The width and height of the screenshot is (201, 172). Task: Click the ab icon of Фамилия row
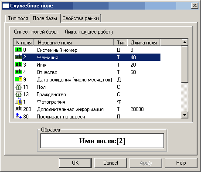coord(19,57)
